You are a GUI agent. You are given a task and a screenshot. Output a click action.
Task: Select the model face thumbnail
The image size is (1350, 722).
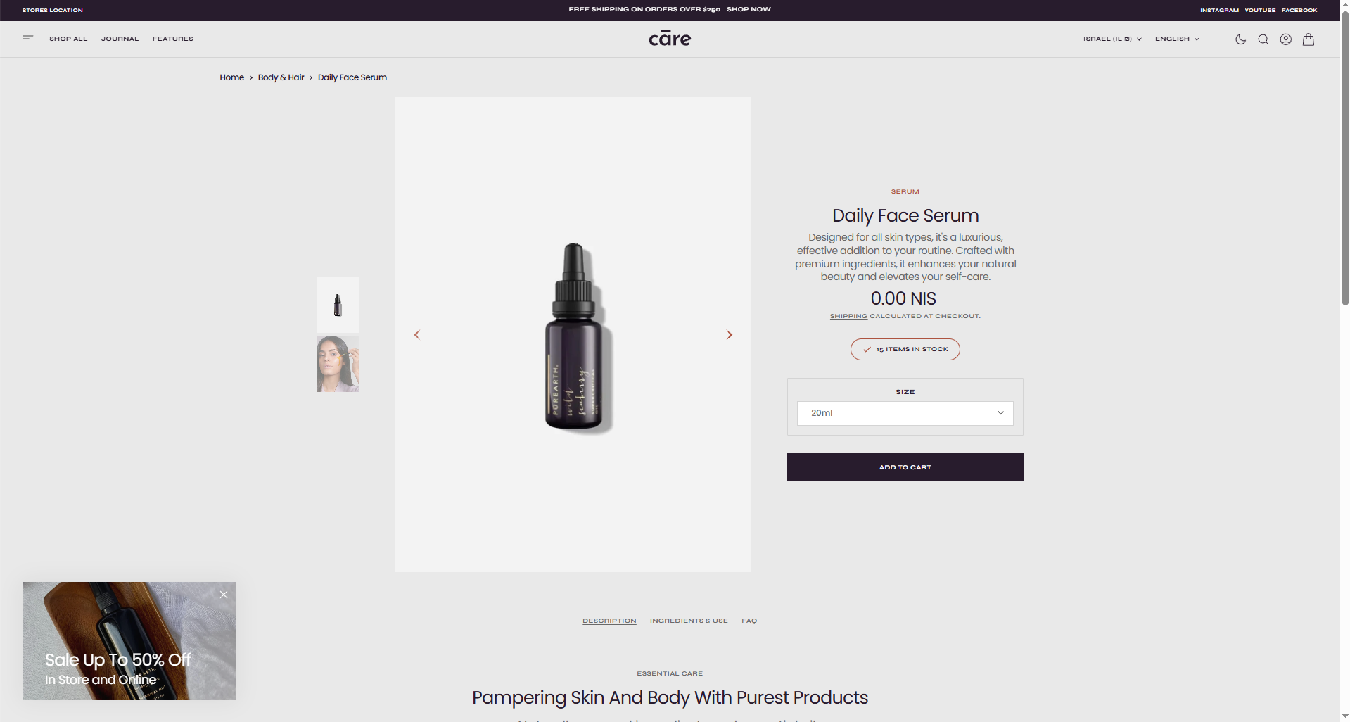(x=338, y=364)
